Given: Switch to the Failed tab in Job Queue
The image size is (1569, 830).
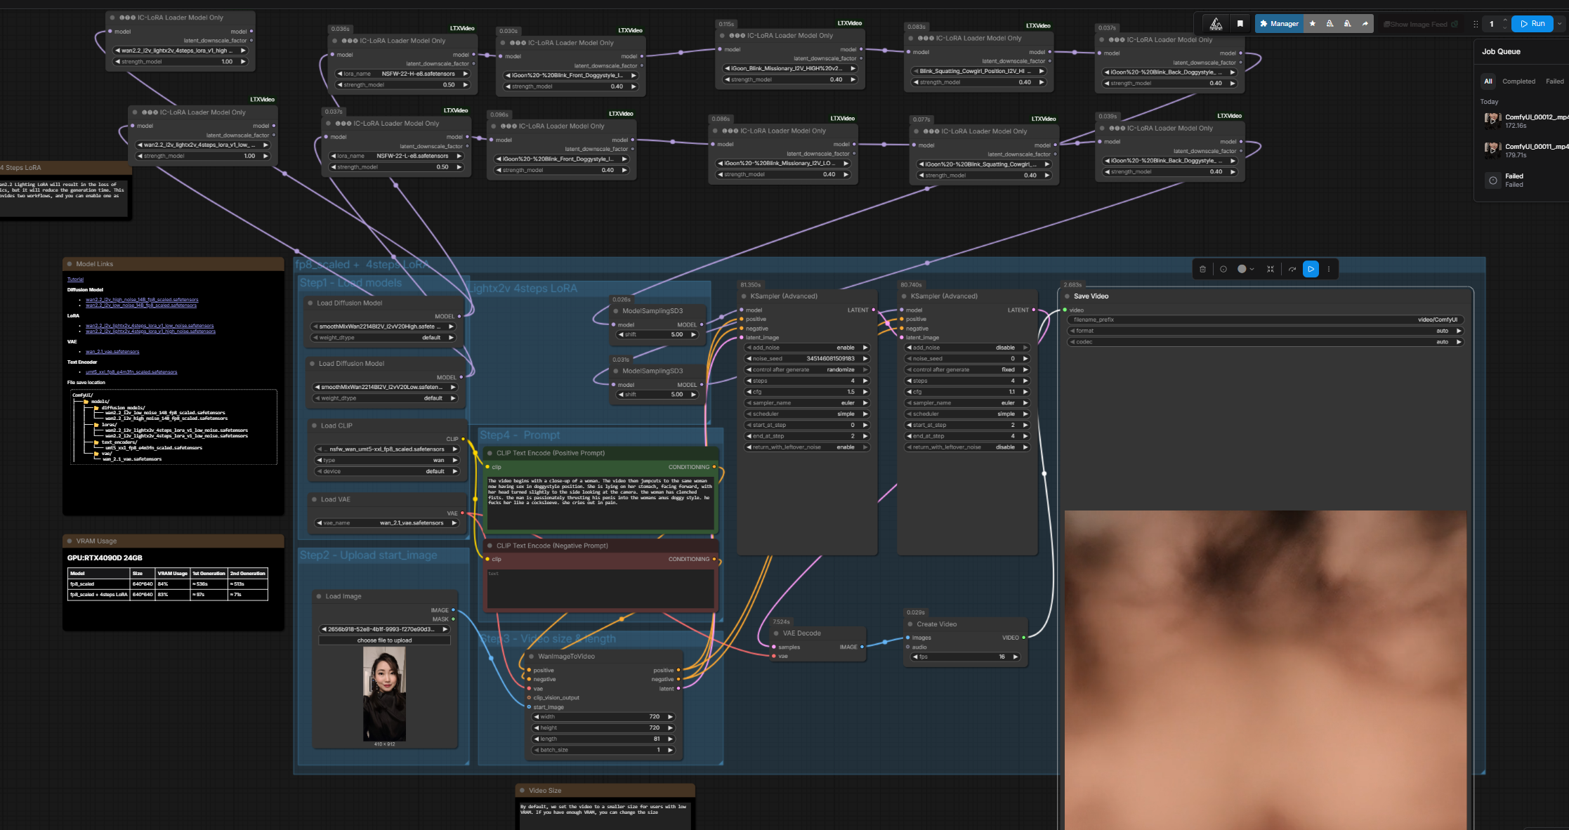Looking at the screenshot, I should click(1554, 81).
